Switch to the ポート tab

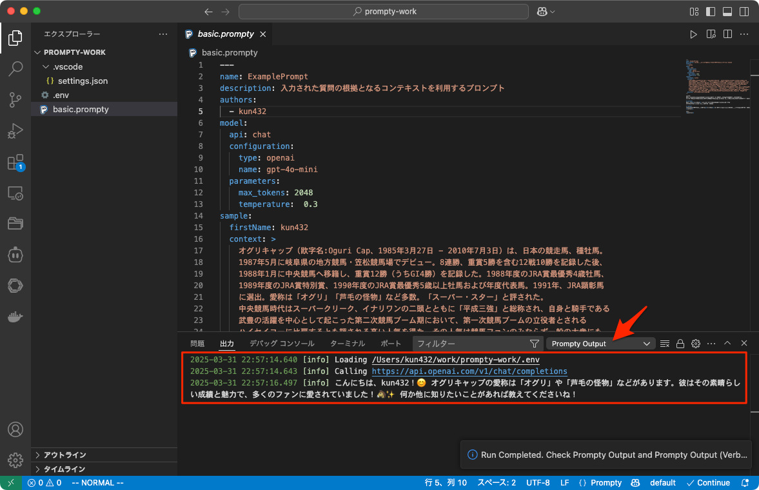point(391,344)
